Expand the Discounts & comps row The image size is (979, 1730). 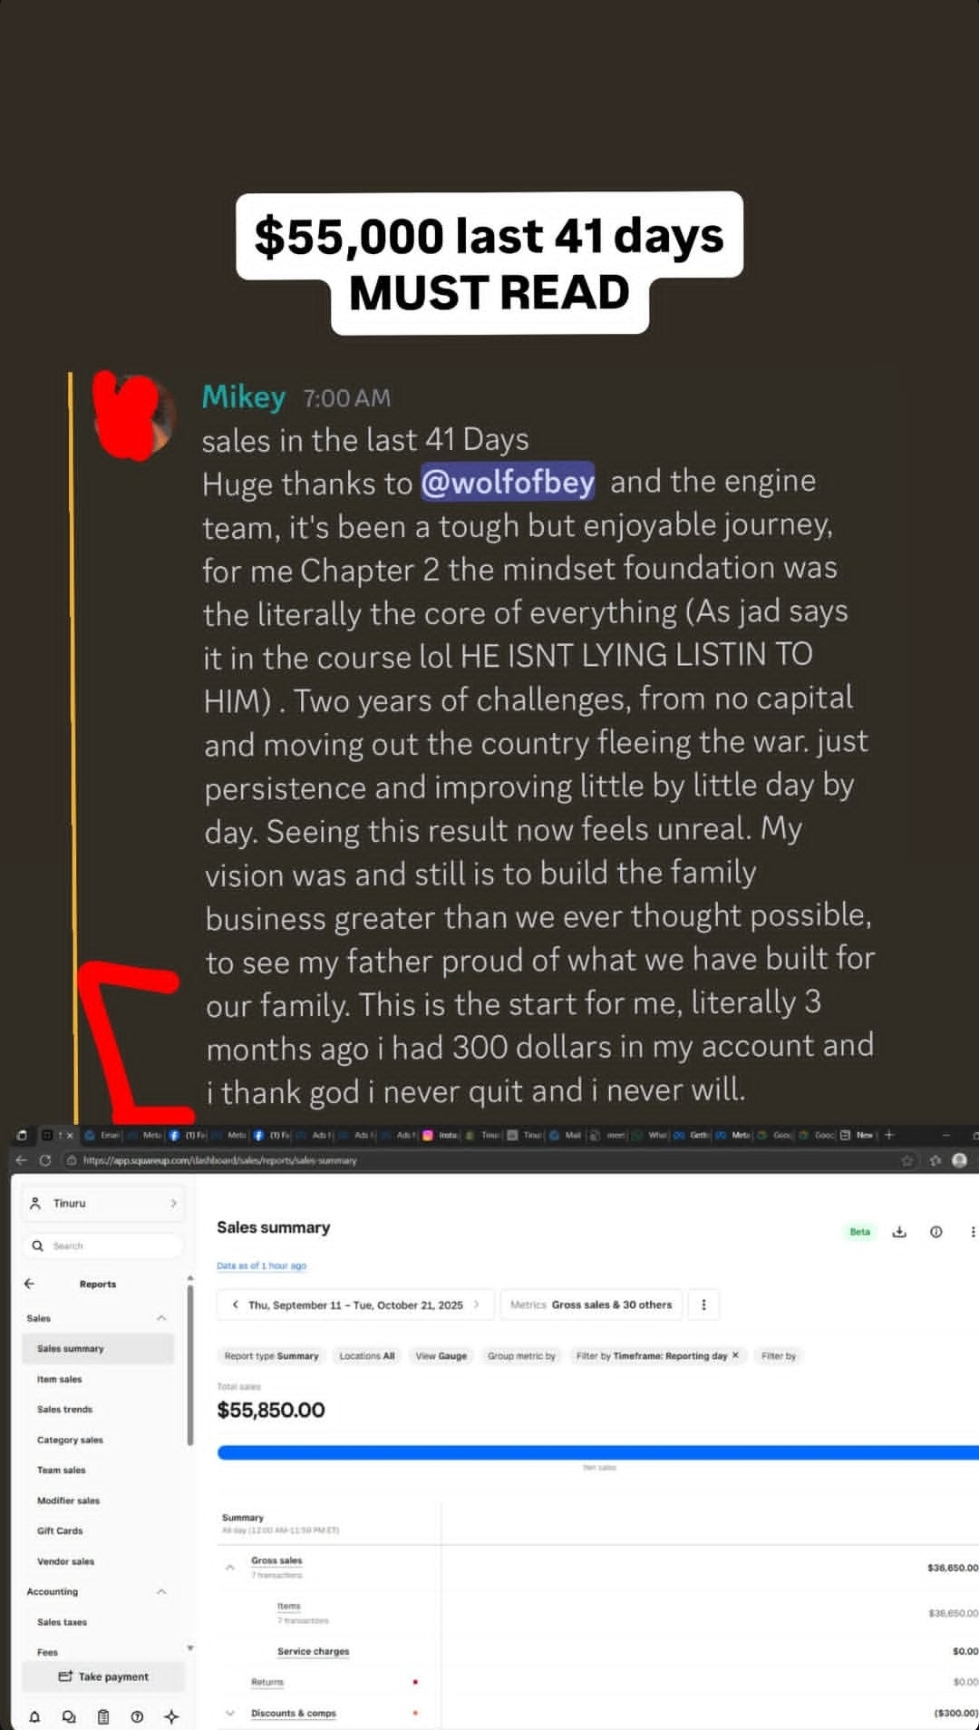(229, 1713)
